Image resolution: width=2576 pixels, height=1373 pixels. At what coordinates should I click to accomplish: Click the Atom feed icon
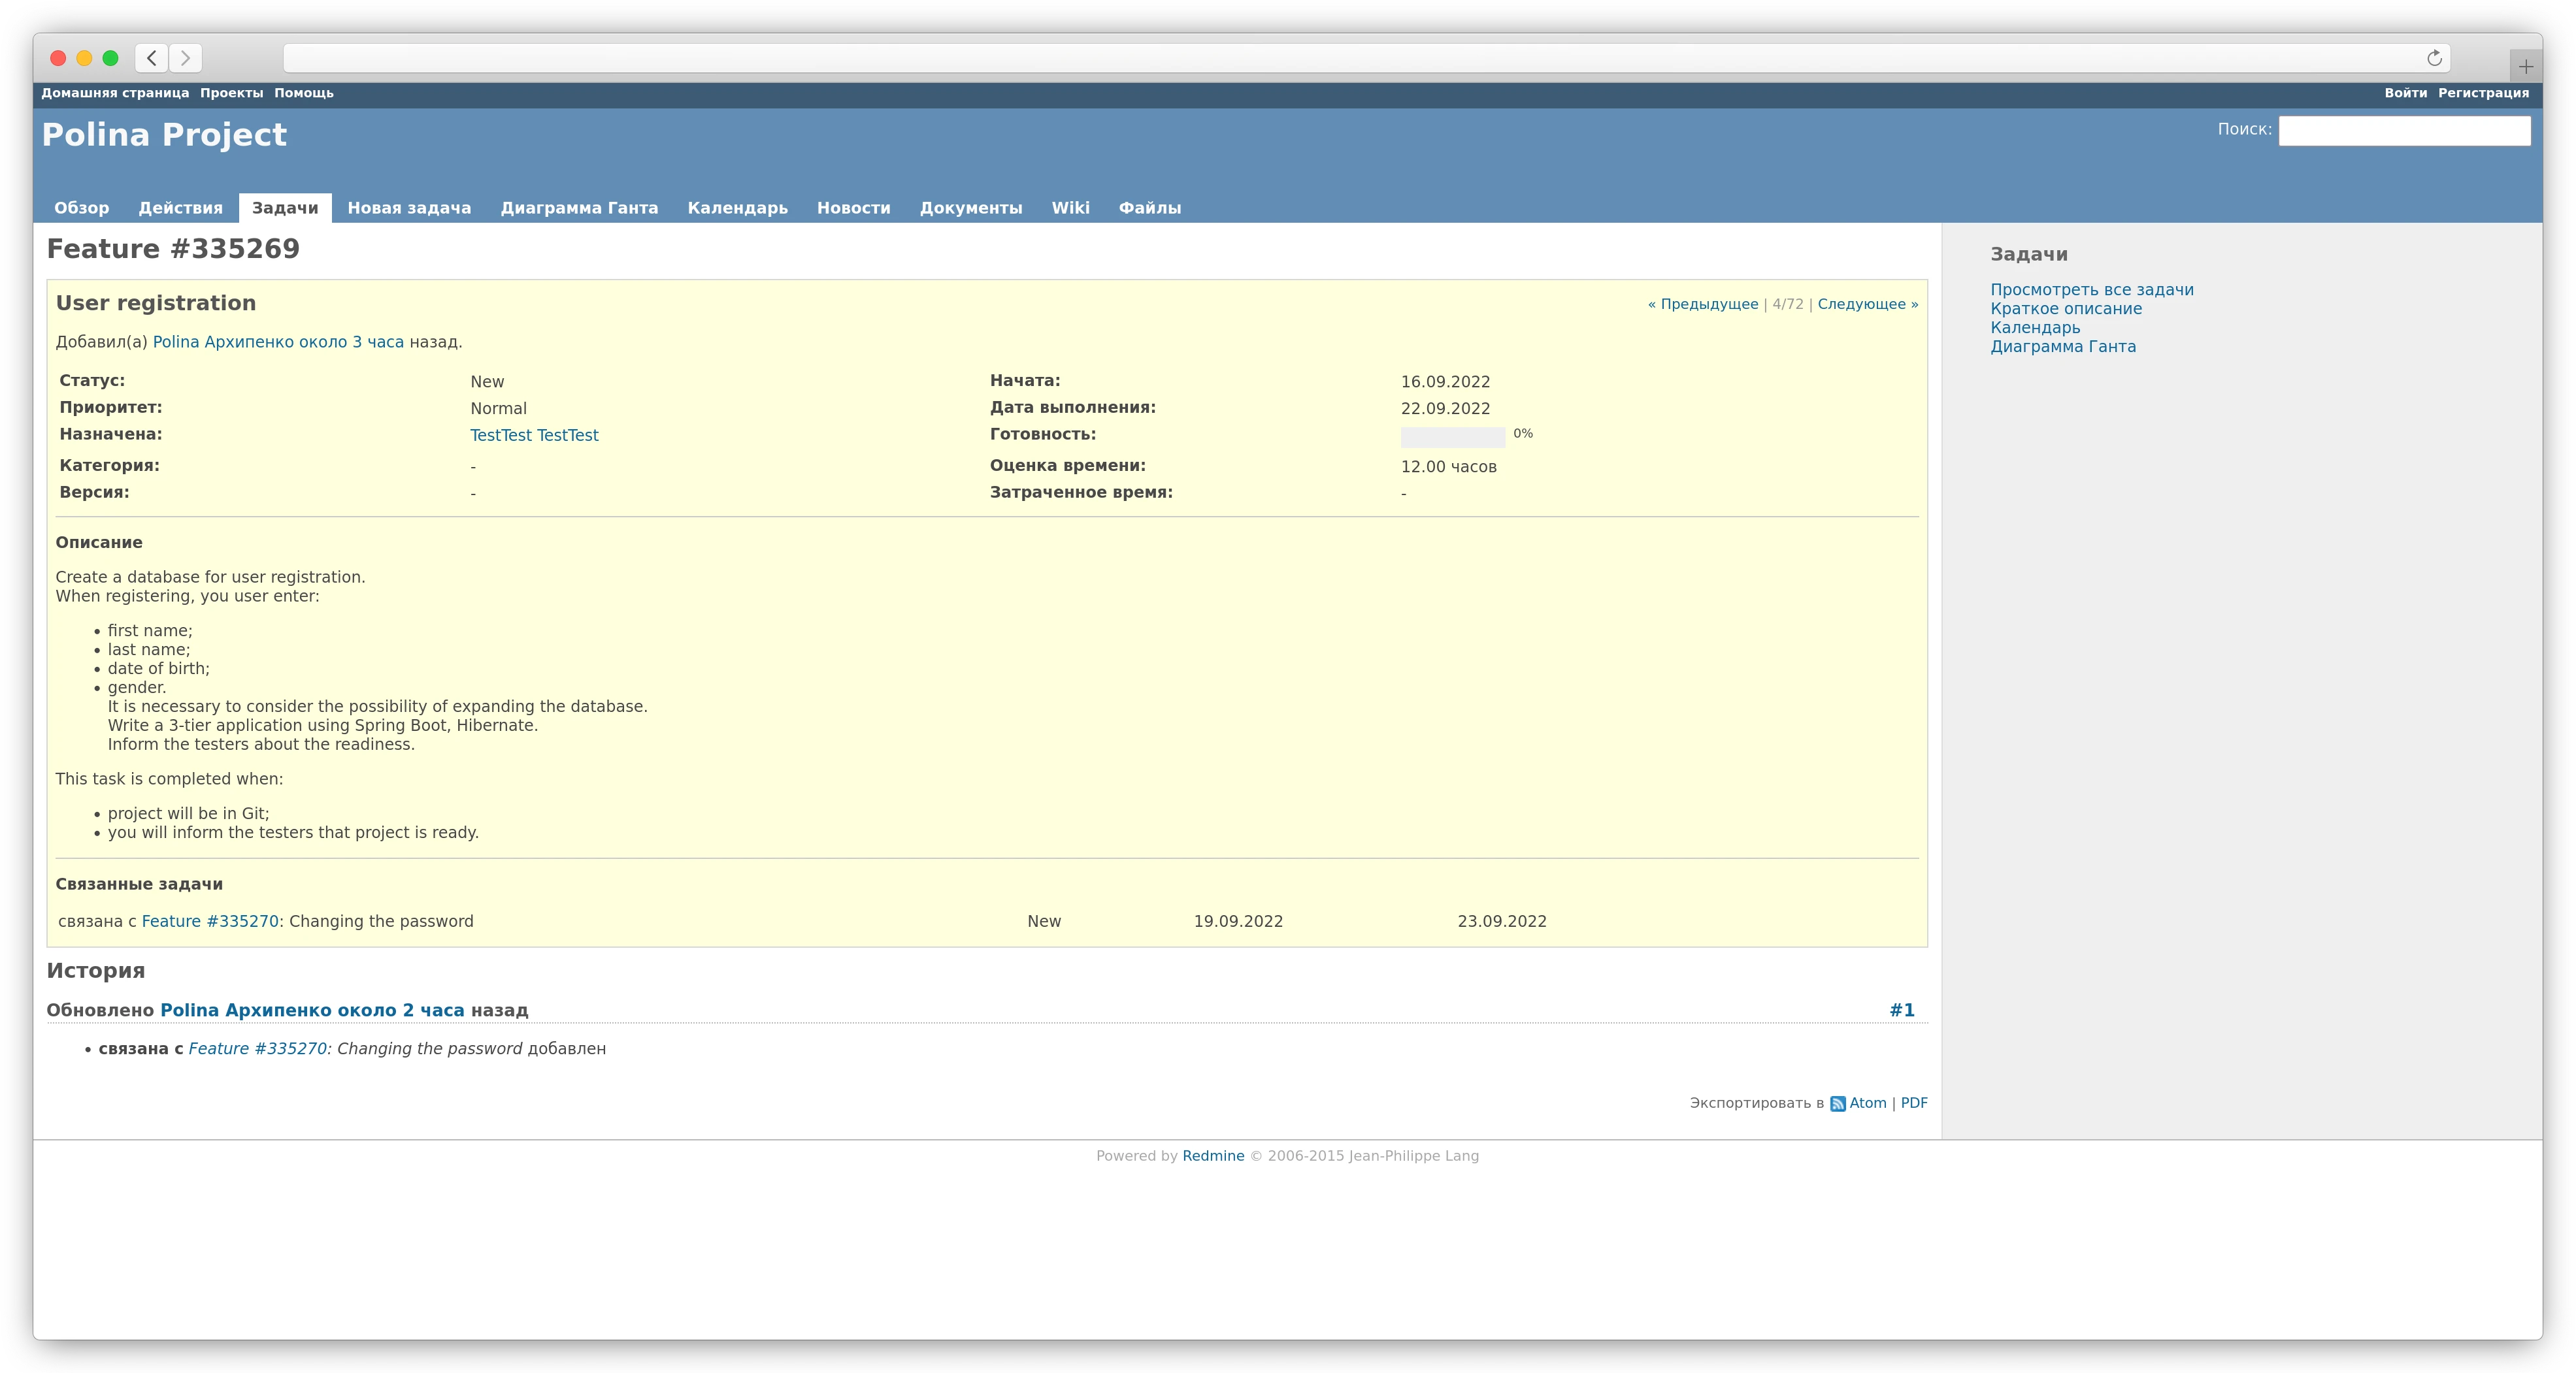1840,1103
